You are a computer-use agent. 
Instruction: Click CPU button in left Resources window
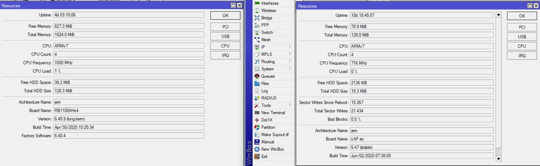point(225,46)
